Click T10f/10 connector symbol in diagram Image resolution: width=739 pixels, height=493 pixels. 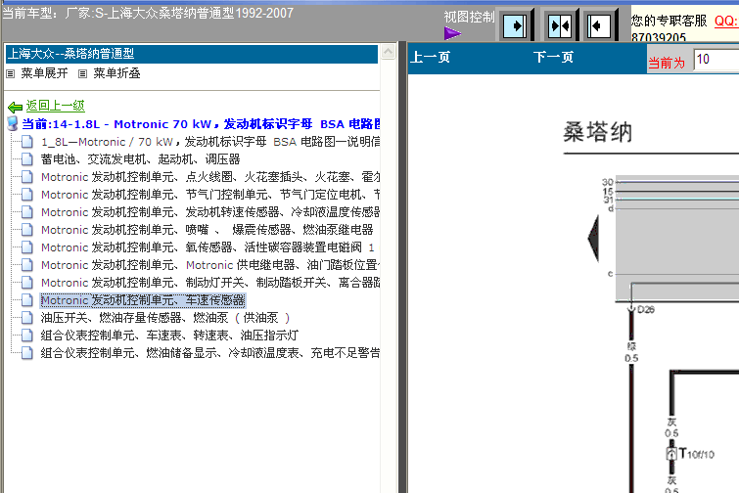[x=671, y=454]
